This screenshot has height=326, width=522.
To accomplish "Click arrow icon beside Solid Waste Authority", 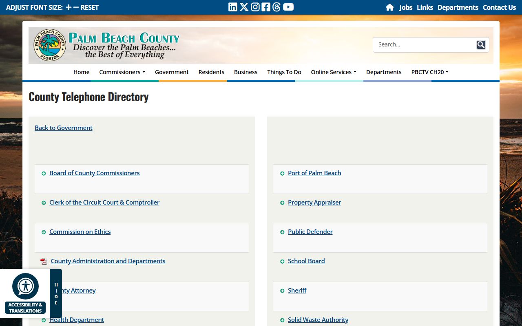I will pos(282,320).
